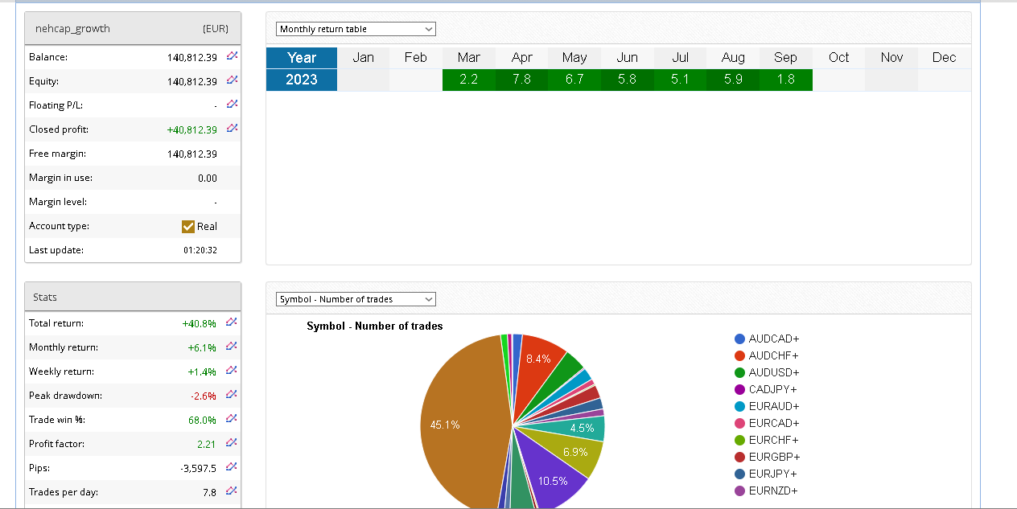Open the Floating P/L chart icon
The width and height of the screenshot is (1017, 509).
(232, 105)
